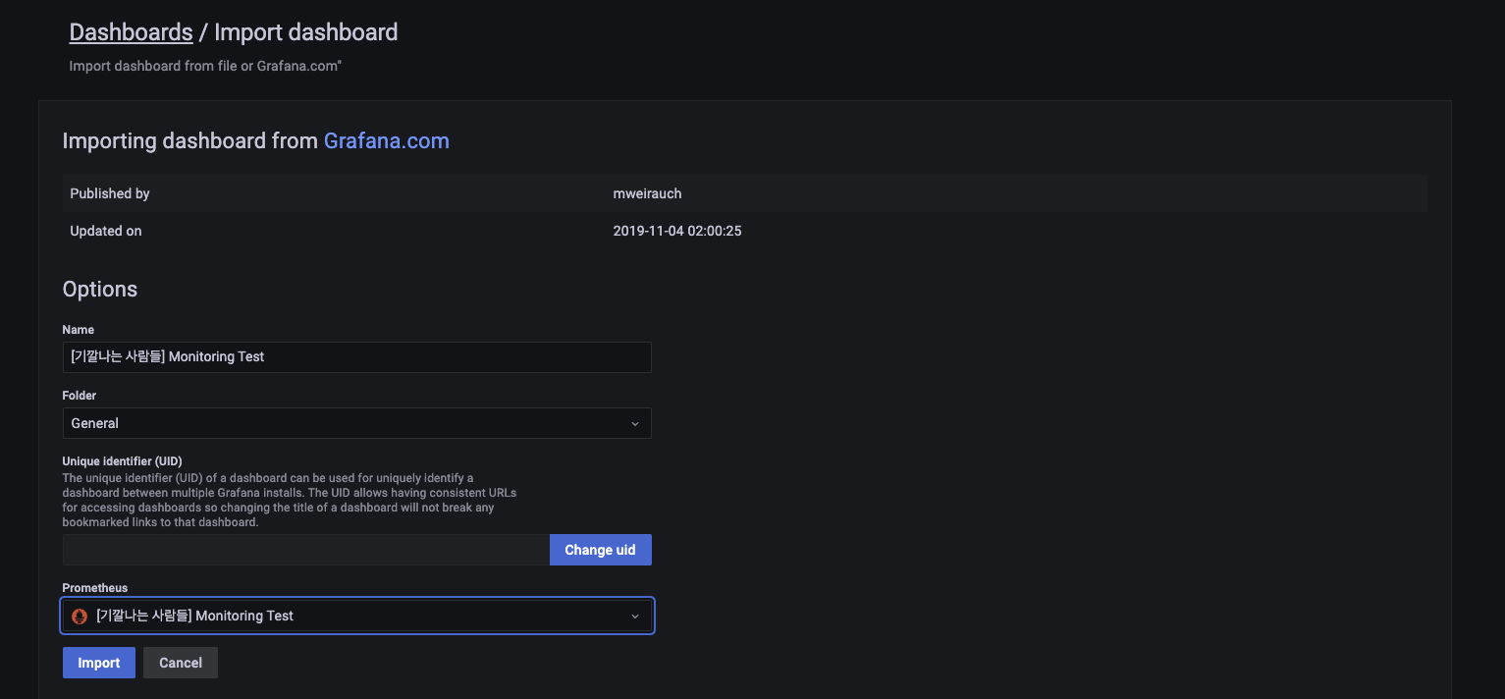Select the date 2019-11-04 02:00:25

tap(677, 231)
